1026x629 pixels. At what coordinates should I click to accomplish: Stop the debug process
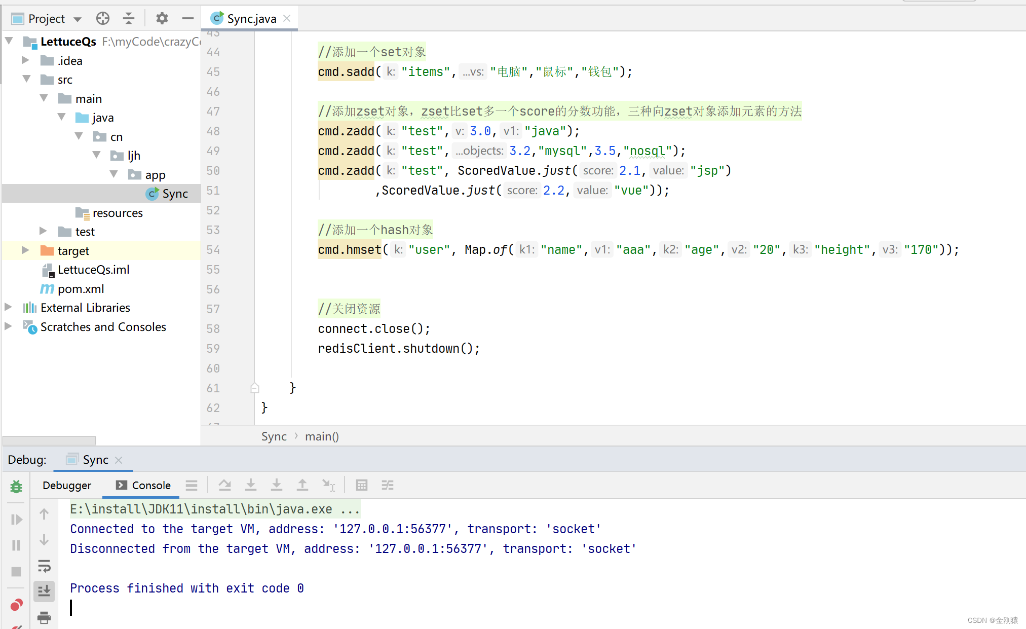click(x=16, y=571)
